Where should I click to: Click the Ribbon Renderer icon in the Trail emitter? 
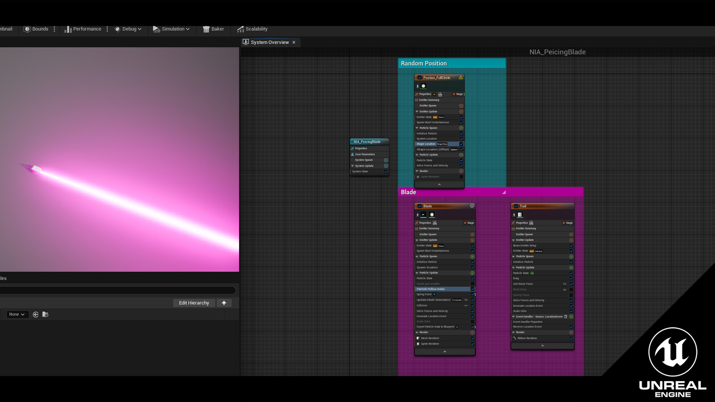click(514, 338)
